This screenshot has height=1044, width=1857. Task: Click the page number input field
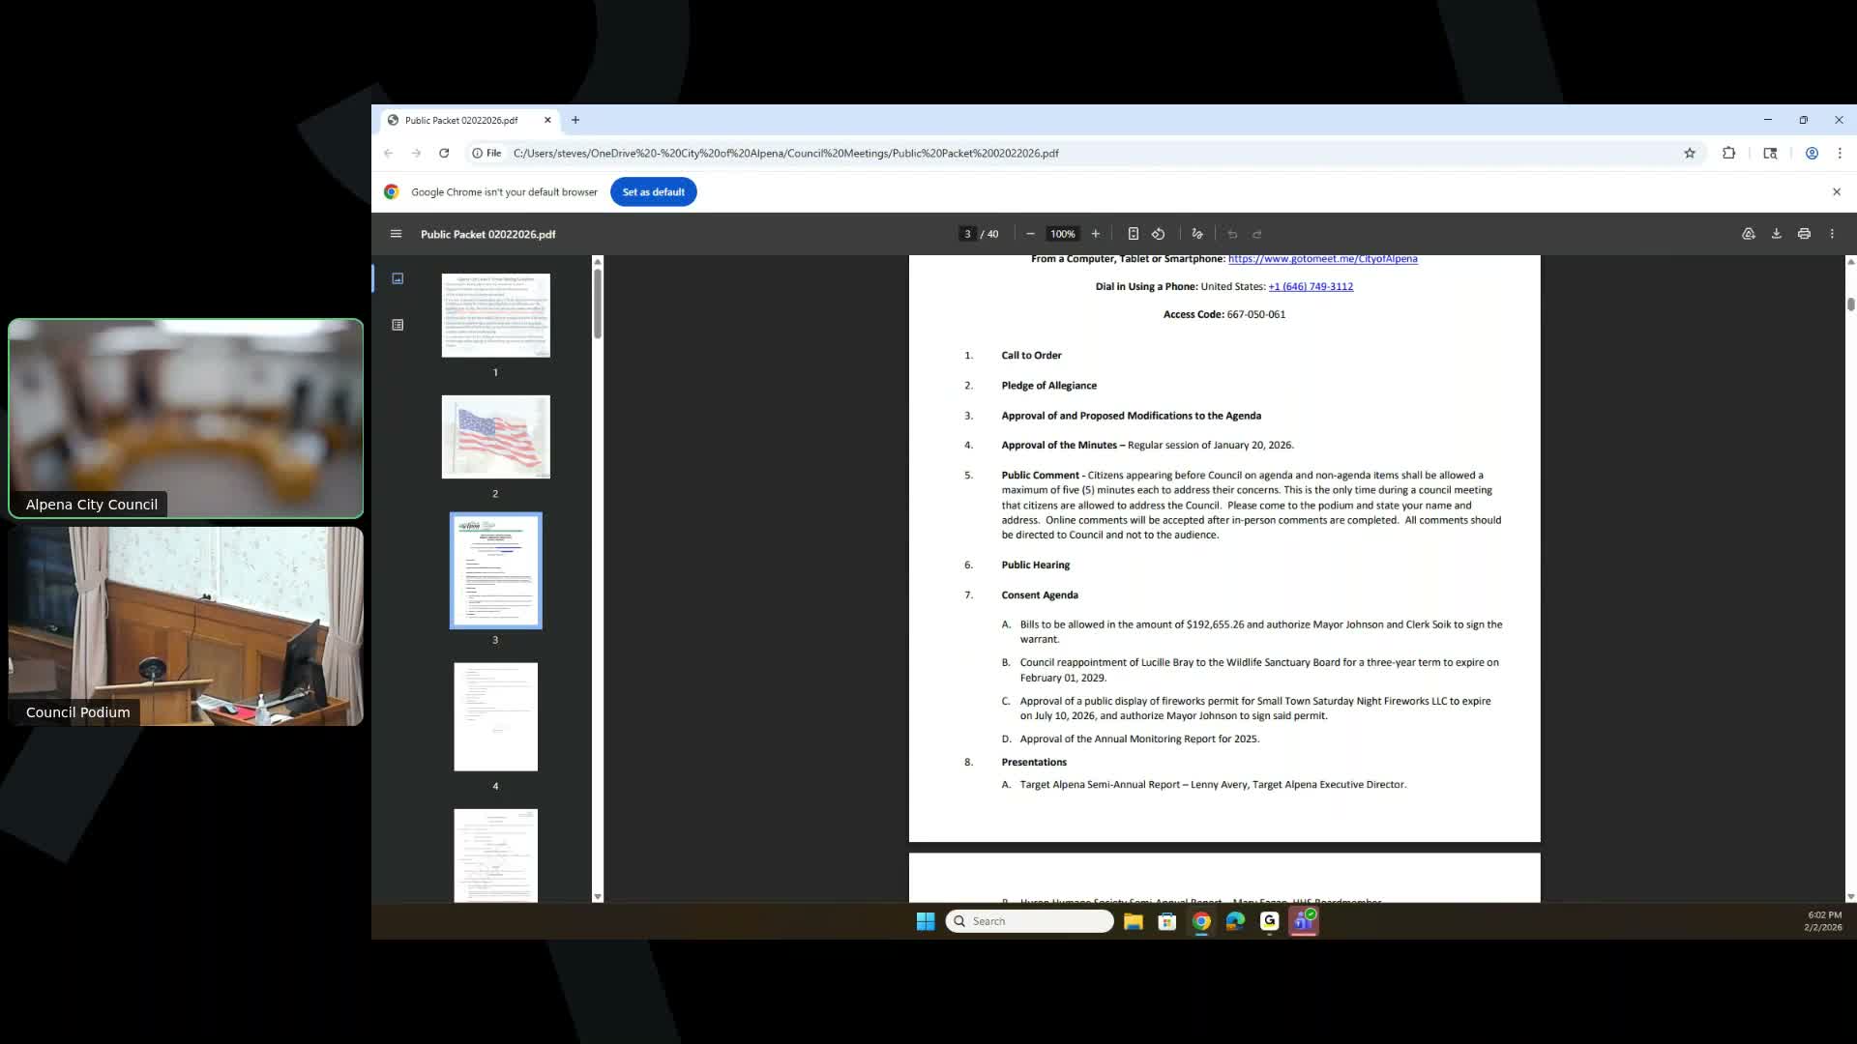click(967, 234)
